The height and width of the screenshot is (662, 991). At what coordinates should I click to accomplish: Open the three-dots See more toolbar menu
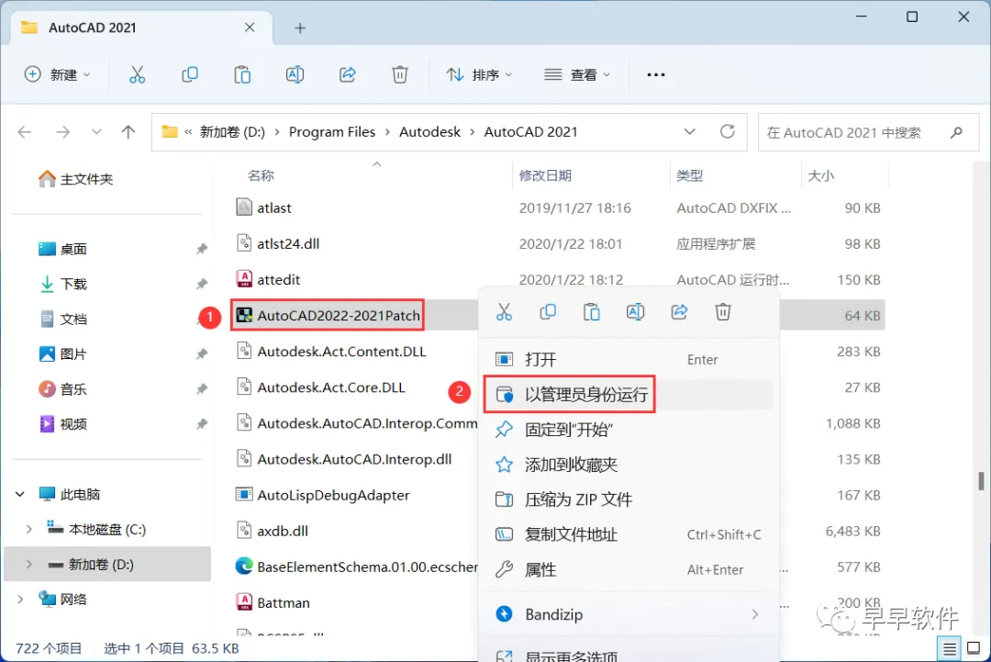coord(656,74)
